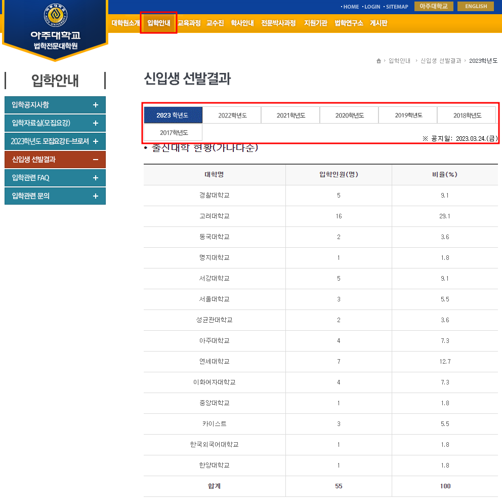
Task: Open 입학관련 FAQ in the sidebar
Action: (x=55, y=178)
